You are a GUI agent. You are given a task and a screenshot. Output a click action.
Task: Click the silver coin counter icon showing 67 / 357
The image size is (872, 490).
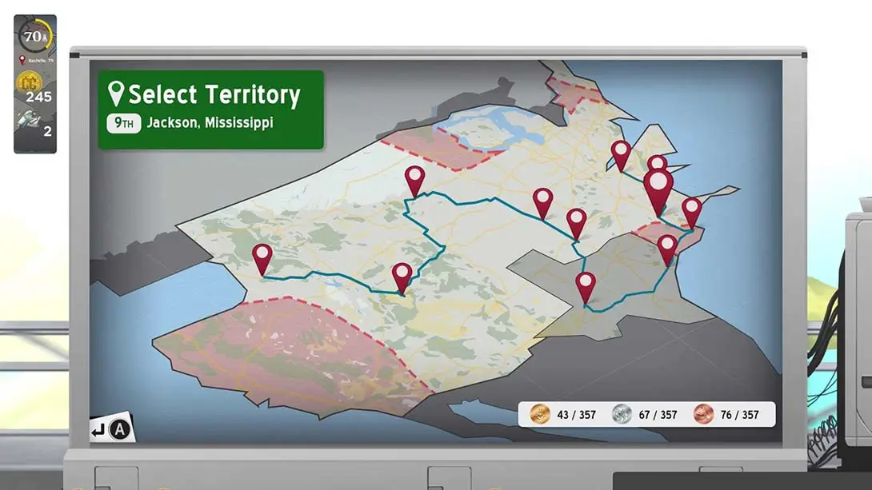pos(622,414)
